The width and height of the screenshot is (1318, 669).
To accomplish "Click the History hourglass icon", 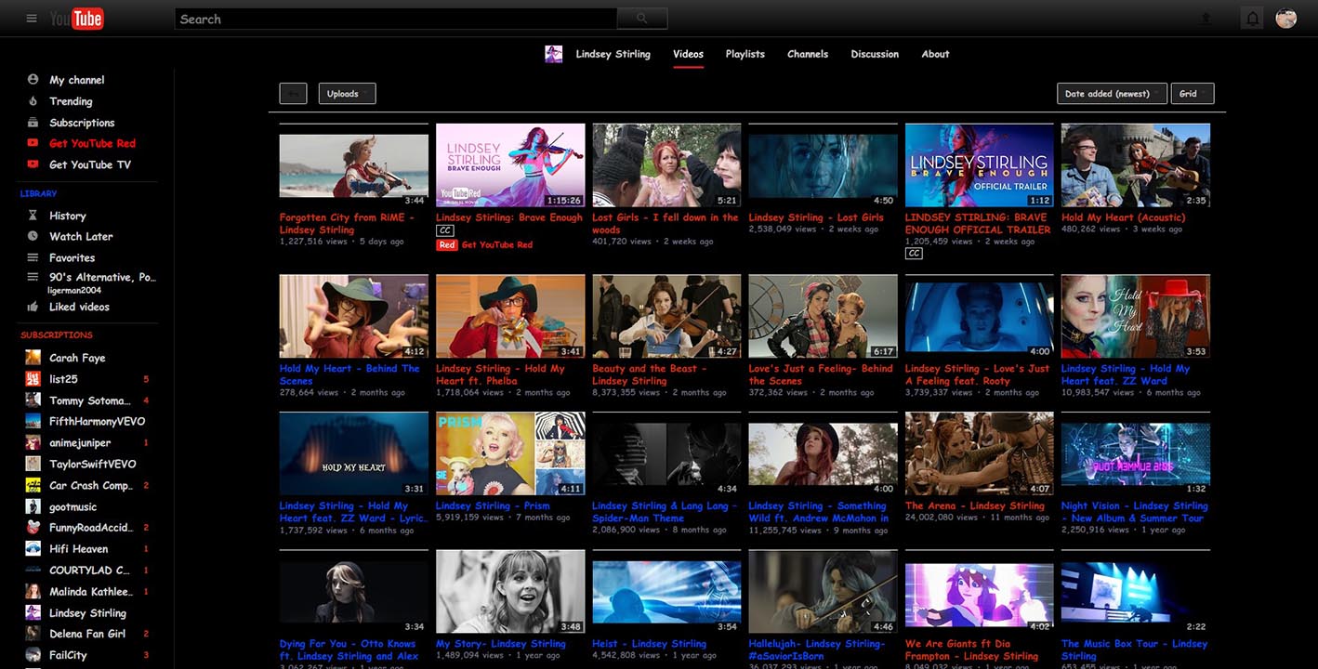I will pyautogui.click(x=33, y=216).
